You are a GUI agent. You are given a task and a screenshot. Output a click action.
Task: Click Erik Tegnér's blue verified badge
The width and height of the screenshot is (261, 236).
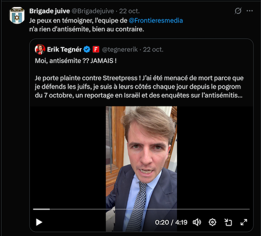87,49
